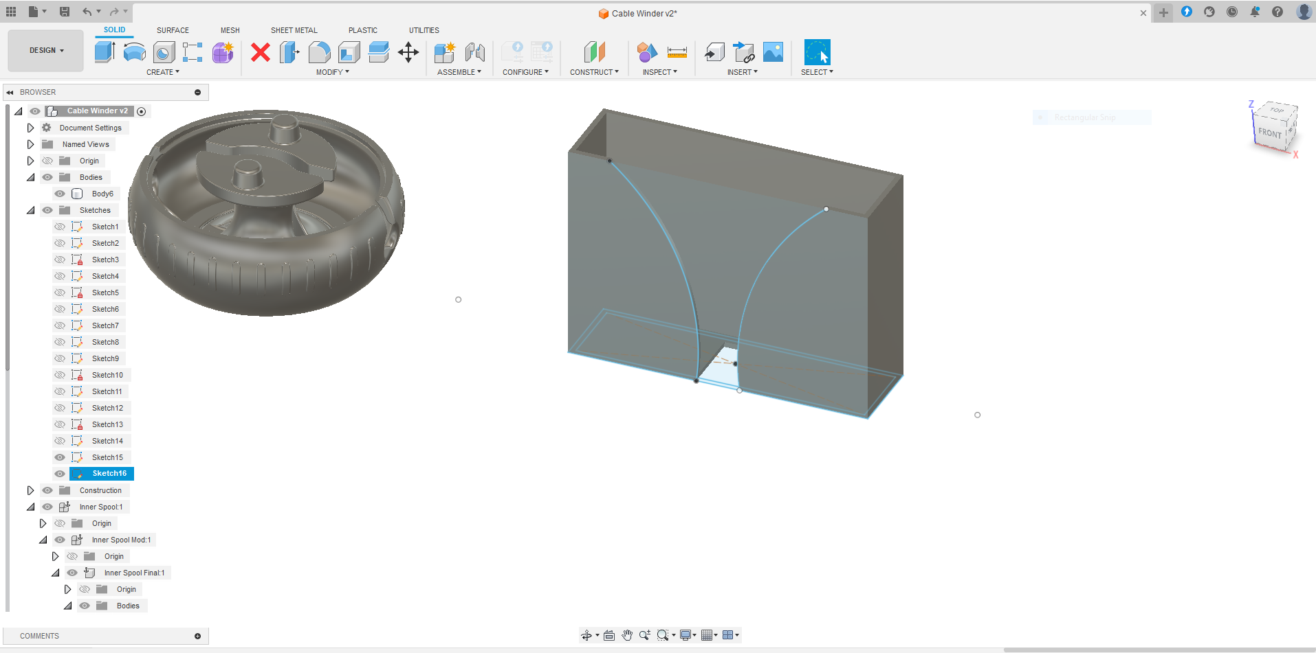Image resolution: width=1316 pixels, height=653 pixels.
Task: Select the Extrude tool icon
Action: [105, 52]
